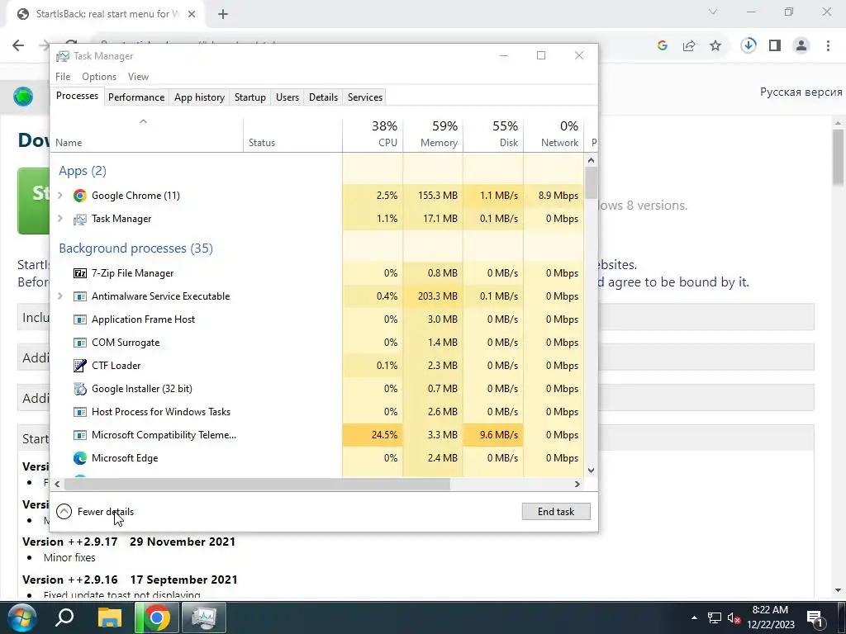Click the taskbar search magnifier
Screen dimensions: 846x634
pos(64,617)
